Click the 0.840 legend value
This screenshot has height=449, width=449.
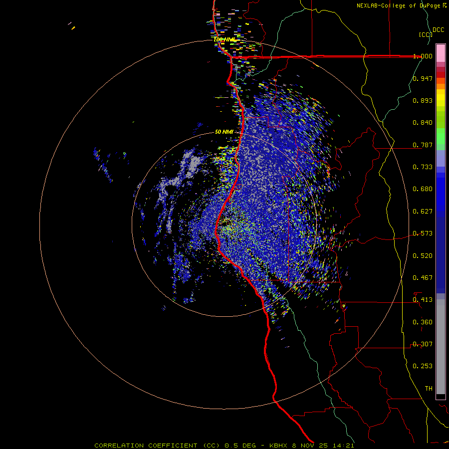[x=423, y=123]
